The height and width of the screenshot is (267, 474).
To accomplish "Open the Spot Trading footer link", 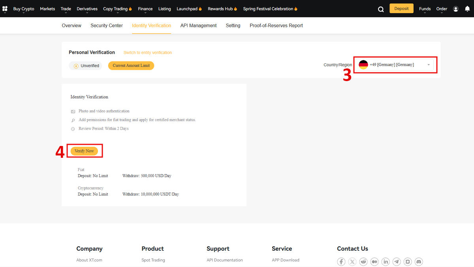I will click(153, 260).
